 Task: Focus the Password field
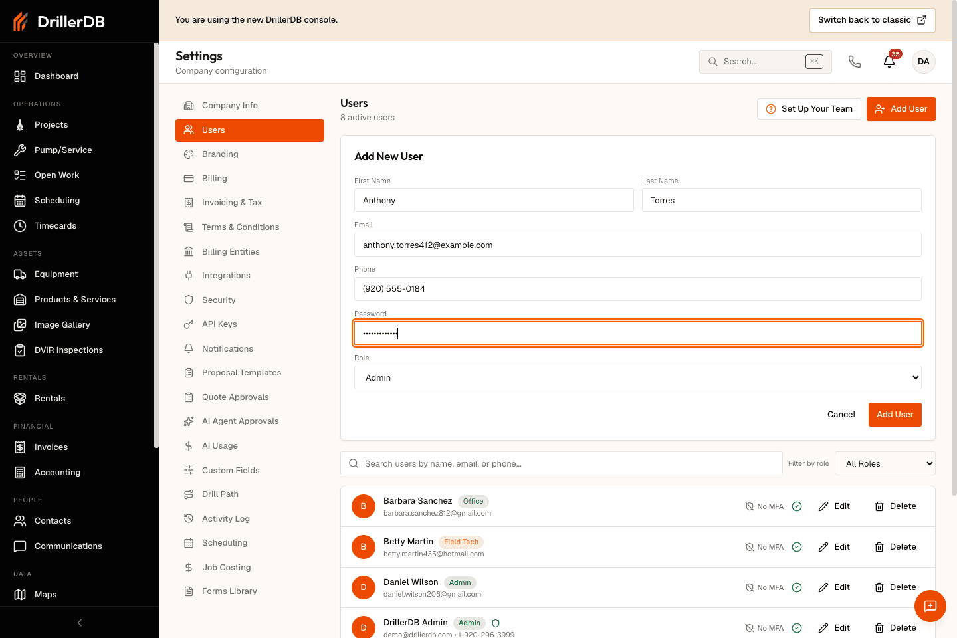click(x=638, y=333)
